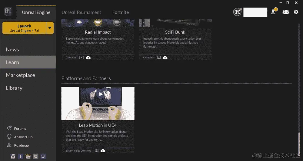Click the Epic account badge beside username
Screen dimensions: 303x161
(x=238, y=12)
